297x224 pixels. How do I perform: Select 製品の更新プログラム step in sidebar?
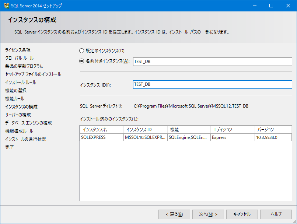click(x=24, y=66)
